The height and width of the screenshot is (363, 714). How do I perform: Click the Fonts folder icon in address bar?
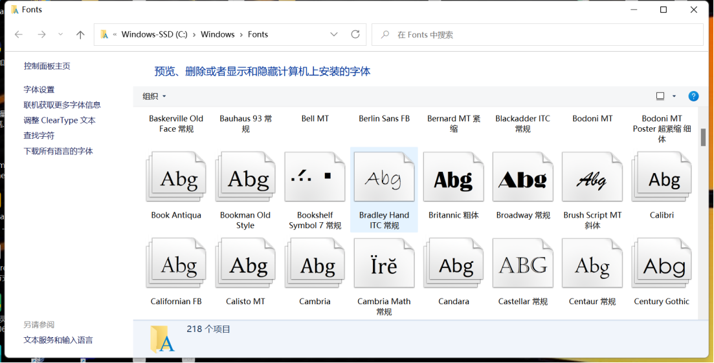(x=104, y=34)
